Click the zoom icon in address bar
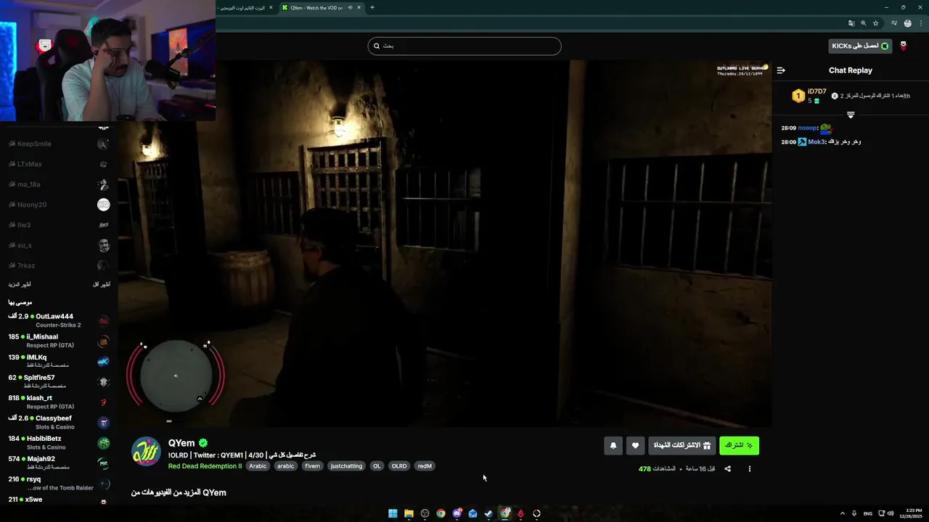 [864, 23]
